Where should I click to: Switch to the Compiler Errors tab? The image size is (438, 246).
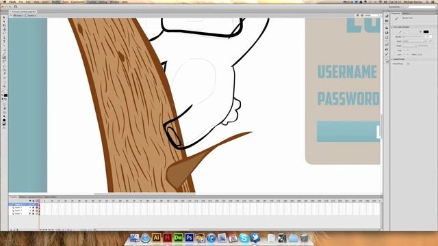(x=35, y=197)
